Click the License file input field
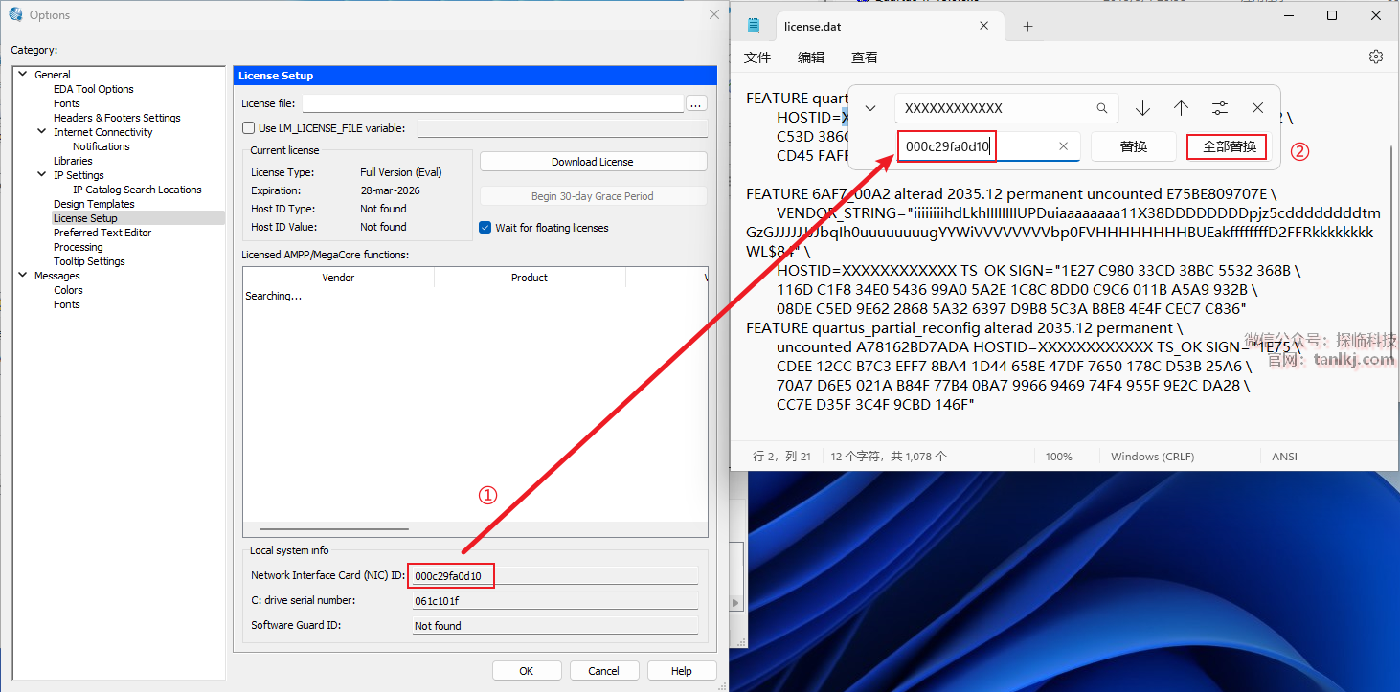Screen dimensions: 1400x692 492,103
